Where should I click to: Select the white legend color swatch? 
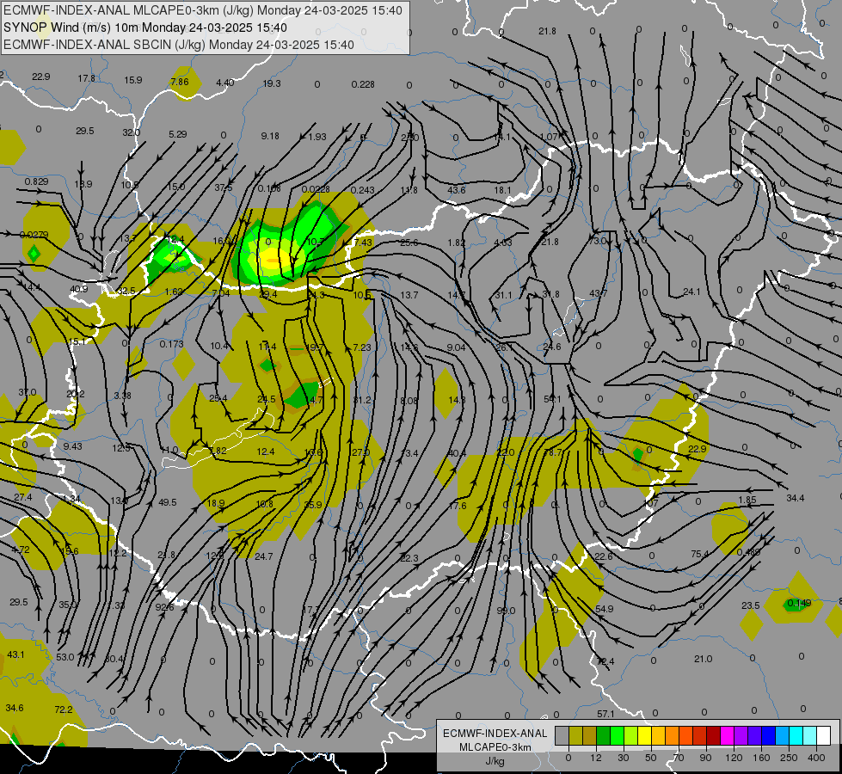coord(824,735)
